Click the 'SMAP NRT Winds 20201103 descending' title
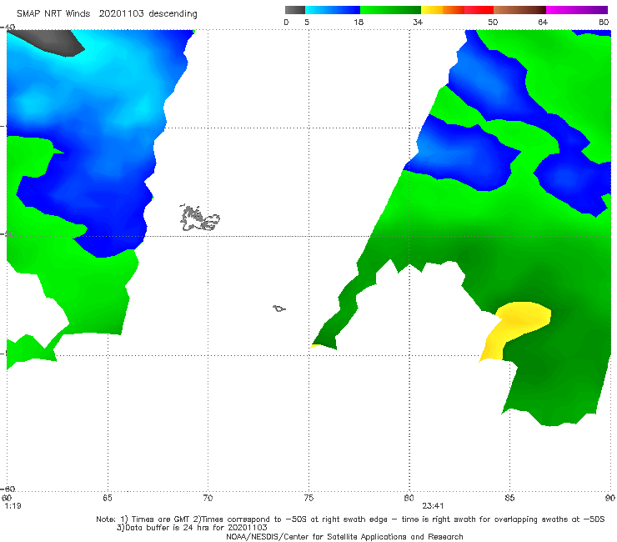This screenshot has width=617, height=542. pos(107,14)
